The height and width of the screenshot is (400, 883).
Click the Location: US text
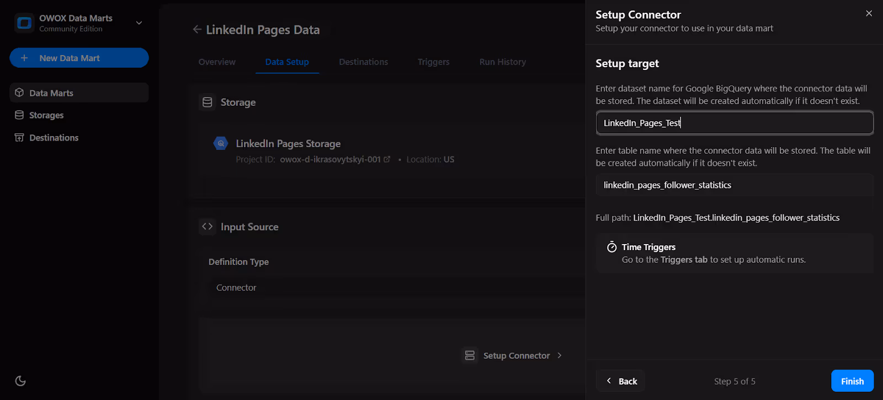pyautogui.click(x=430, y=159)
